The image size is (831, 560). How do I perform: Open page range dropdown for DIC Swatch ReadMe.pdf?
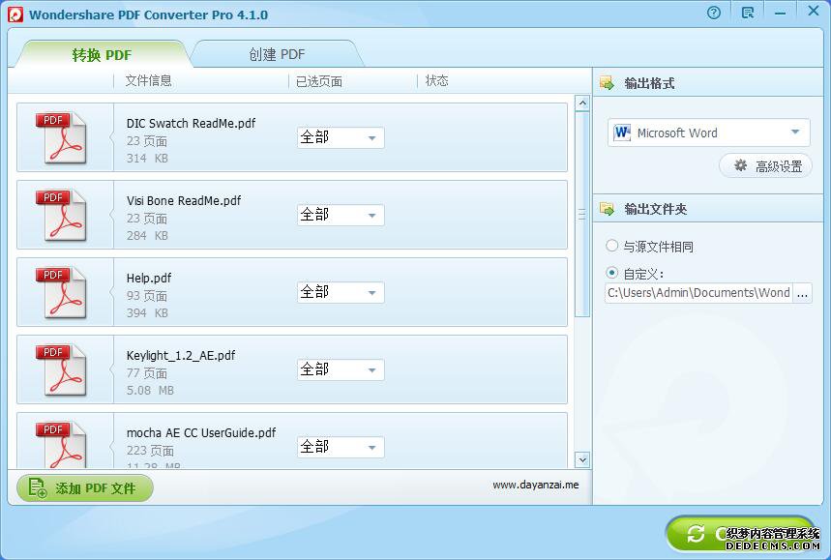point(341,137)
